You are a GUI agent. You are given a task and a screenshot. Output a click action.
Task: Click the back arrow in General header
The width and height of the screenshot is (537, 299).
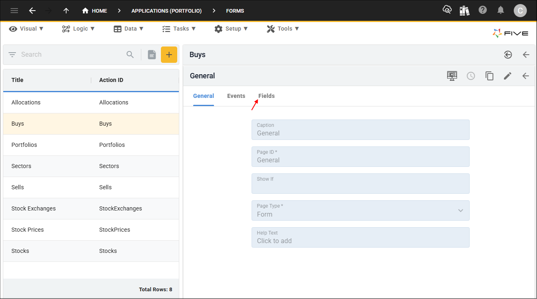526,76
